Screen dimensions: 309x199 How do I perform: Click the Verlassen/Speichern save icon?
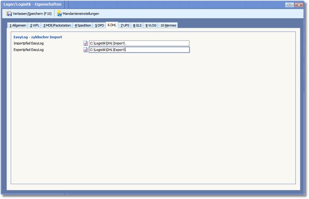click(9, 14)
